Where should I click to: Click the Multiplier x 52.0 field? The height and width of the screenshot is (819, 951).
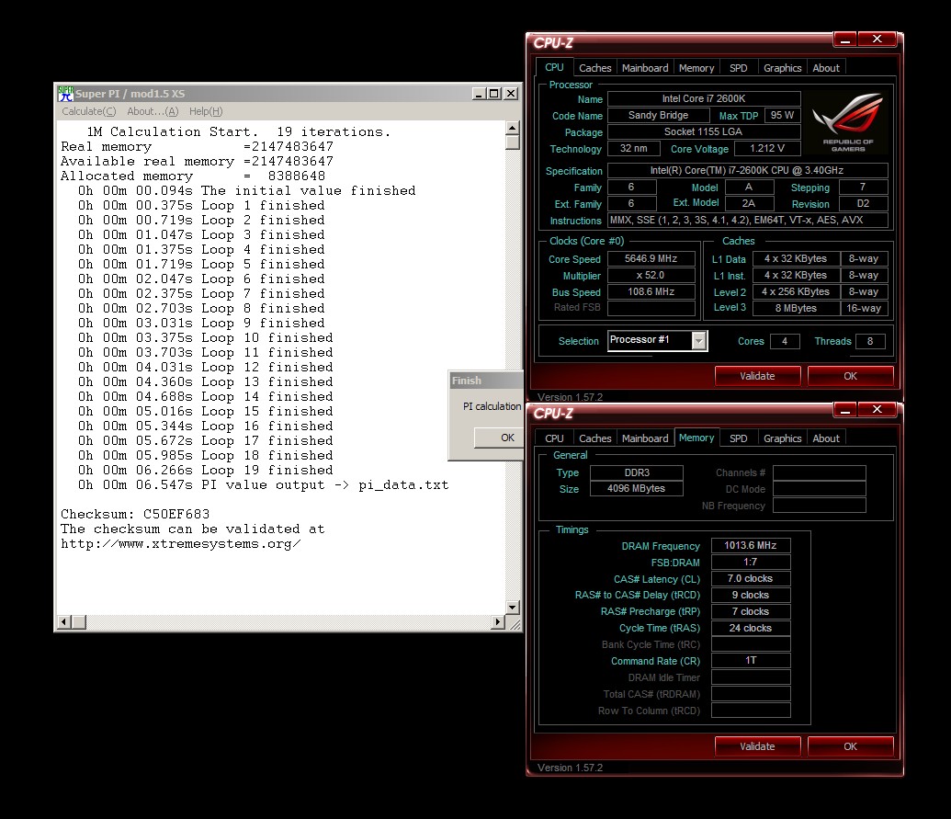(651, 275)
